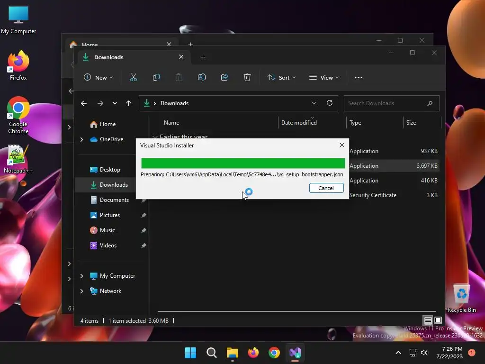The height and width of the screenshot is (364, 485).
Task: Sort by Type column header
Action: (x=355, y=123)
